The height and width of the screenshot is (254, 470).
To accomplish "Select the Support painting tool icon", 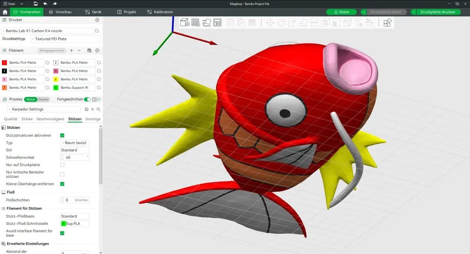I will (x=337, y=23).
